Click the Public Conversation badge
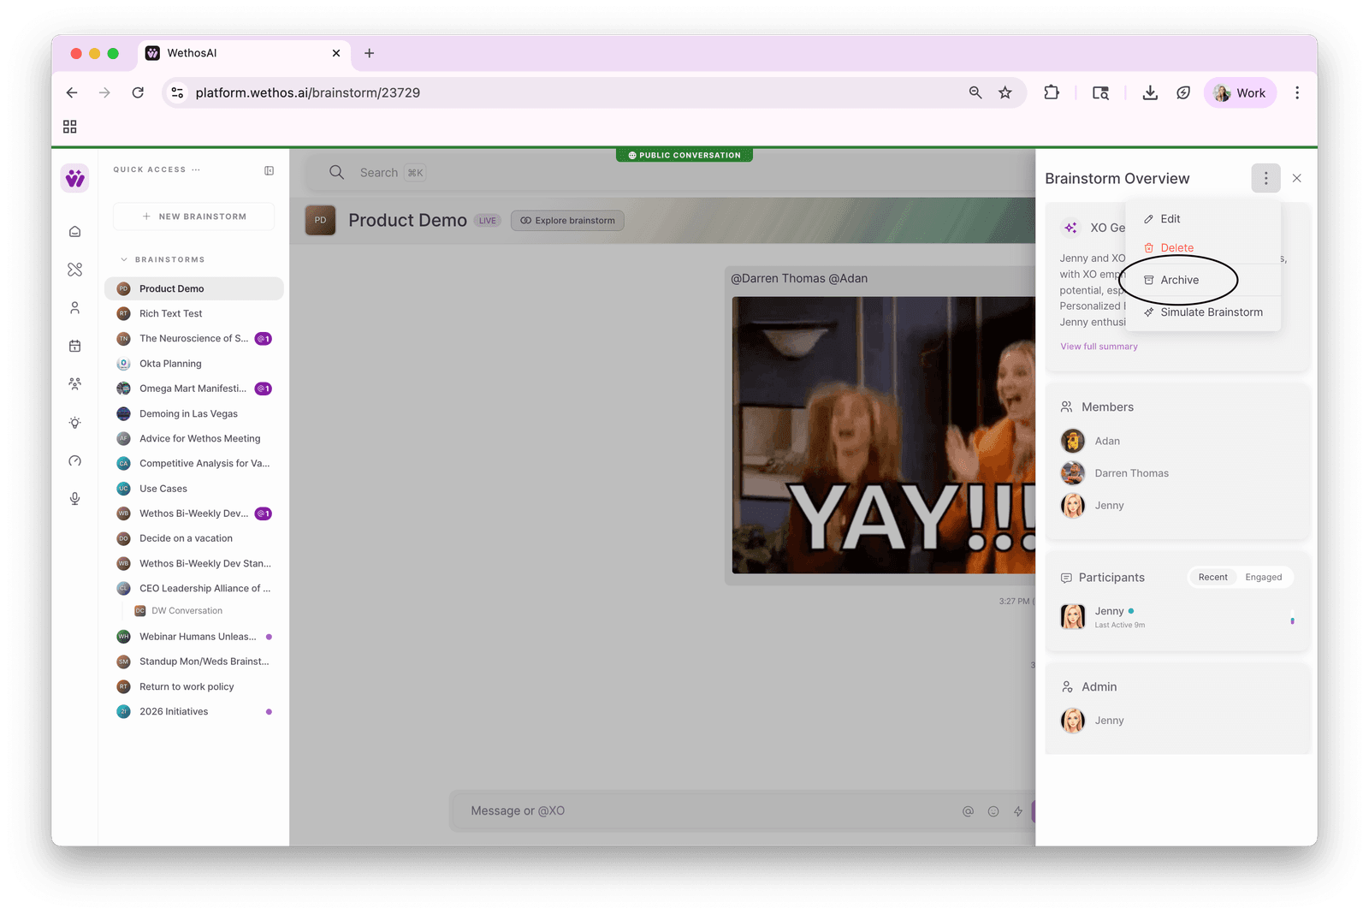The width and height of the screenshot is (1369, 914). [684, 155]
